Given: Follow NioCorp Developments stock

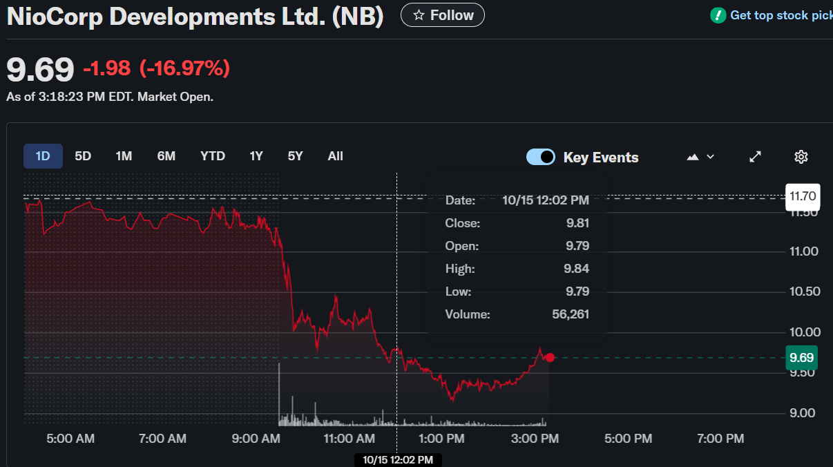Looking at the screenshot, I should [x=443, y=15].
